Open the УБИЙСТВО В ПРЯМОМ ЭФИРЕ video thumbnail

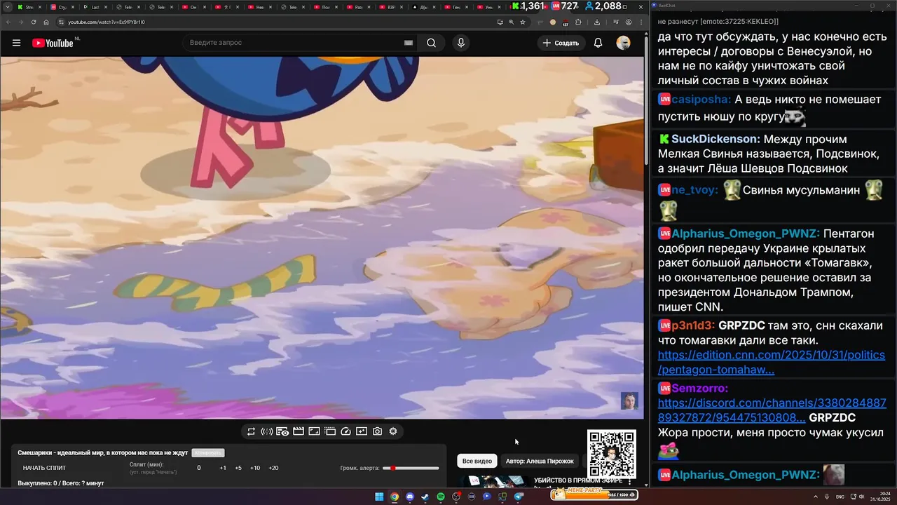493,482
